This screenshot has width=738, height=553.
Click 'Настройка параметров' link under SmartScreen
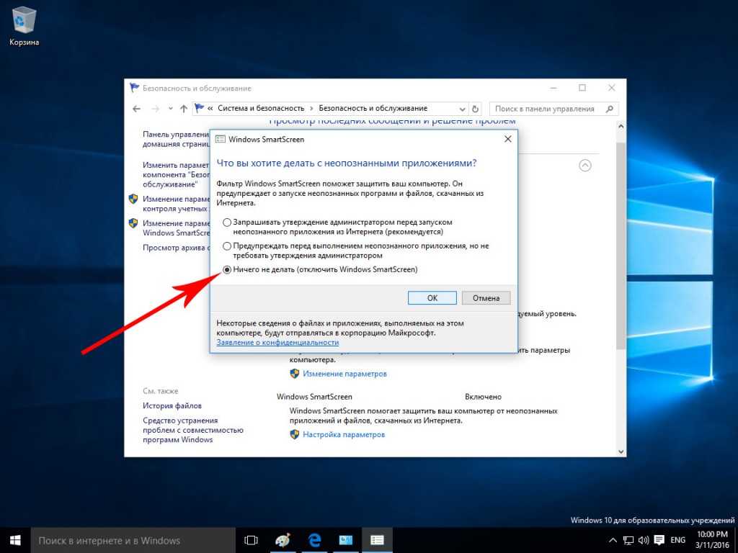(344, 434)
